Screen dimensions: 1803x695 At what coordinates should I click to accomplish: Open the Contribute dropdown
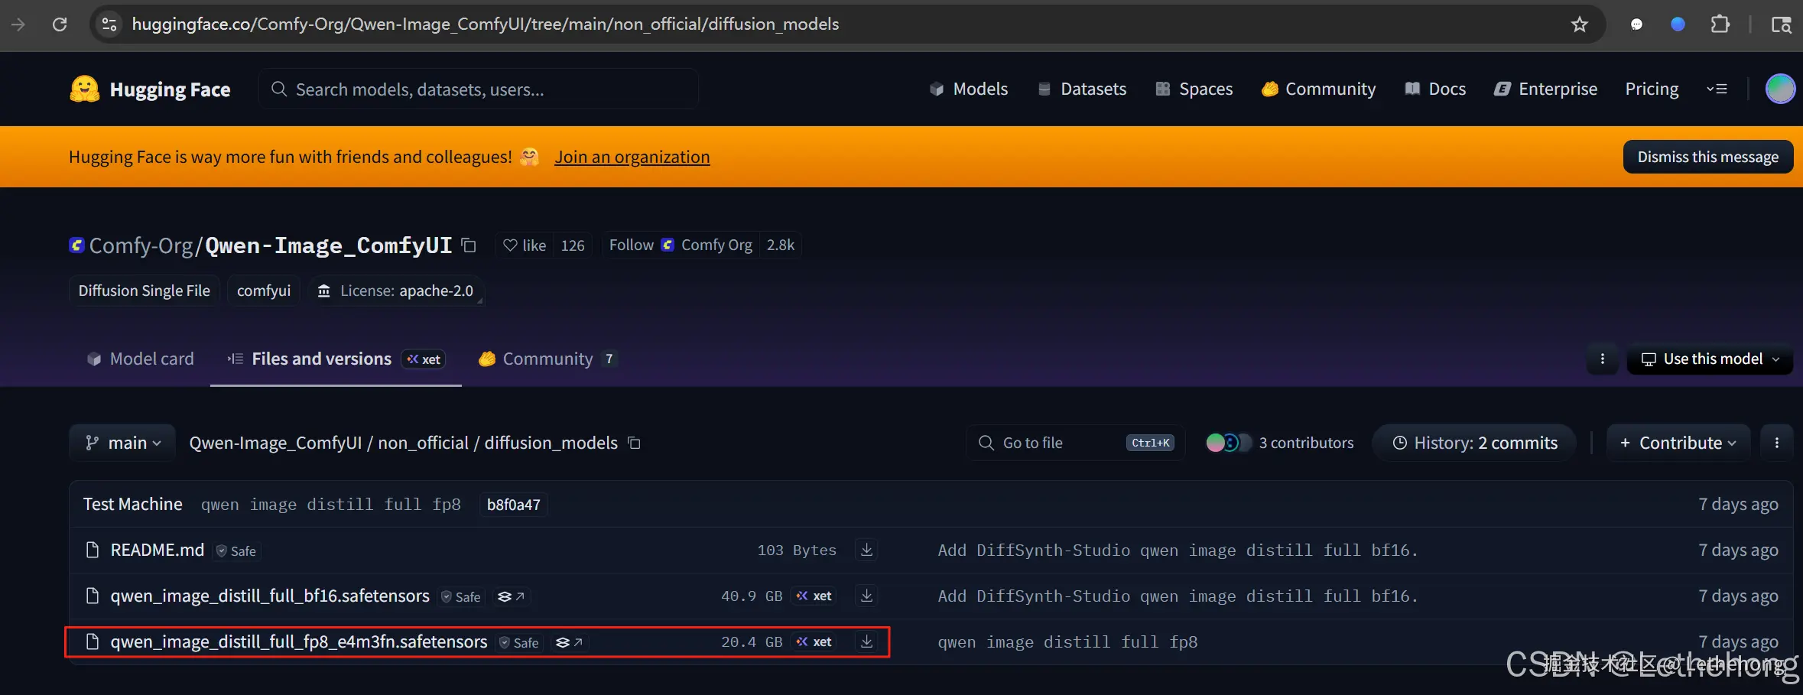click(1678, 443)
